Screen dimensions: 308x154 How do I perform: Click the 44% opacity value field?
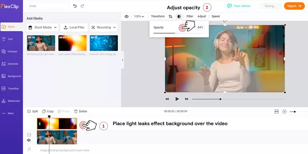[200, 28]
